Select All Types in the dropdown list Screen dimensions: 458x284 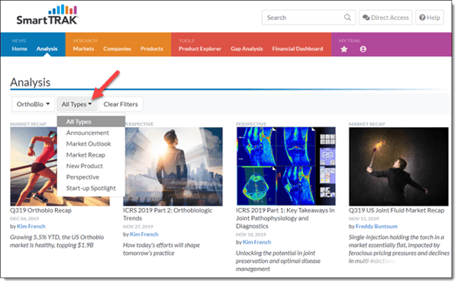click(x=91, y=122)
